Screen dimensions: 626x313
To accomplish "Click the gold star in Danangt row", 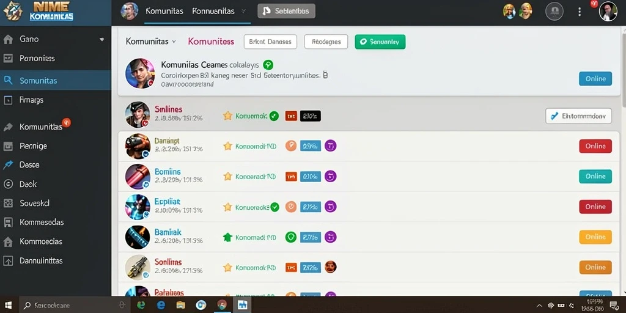I will 227,146.
